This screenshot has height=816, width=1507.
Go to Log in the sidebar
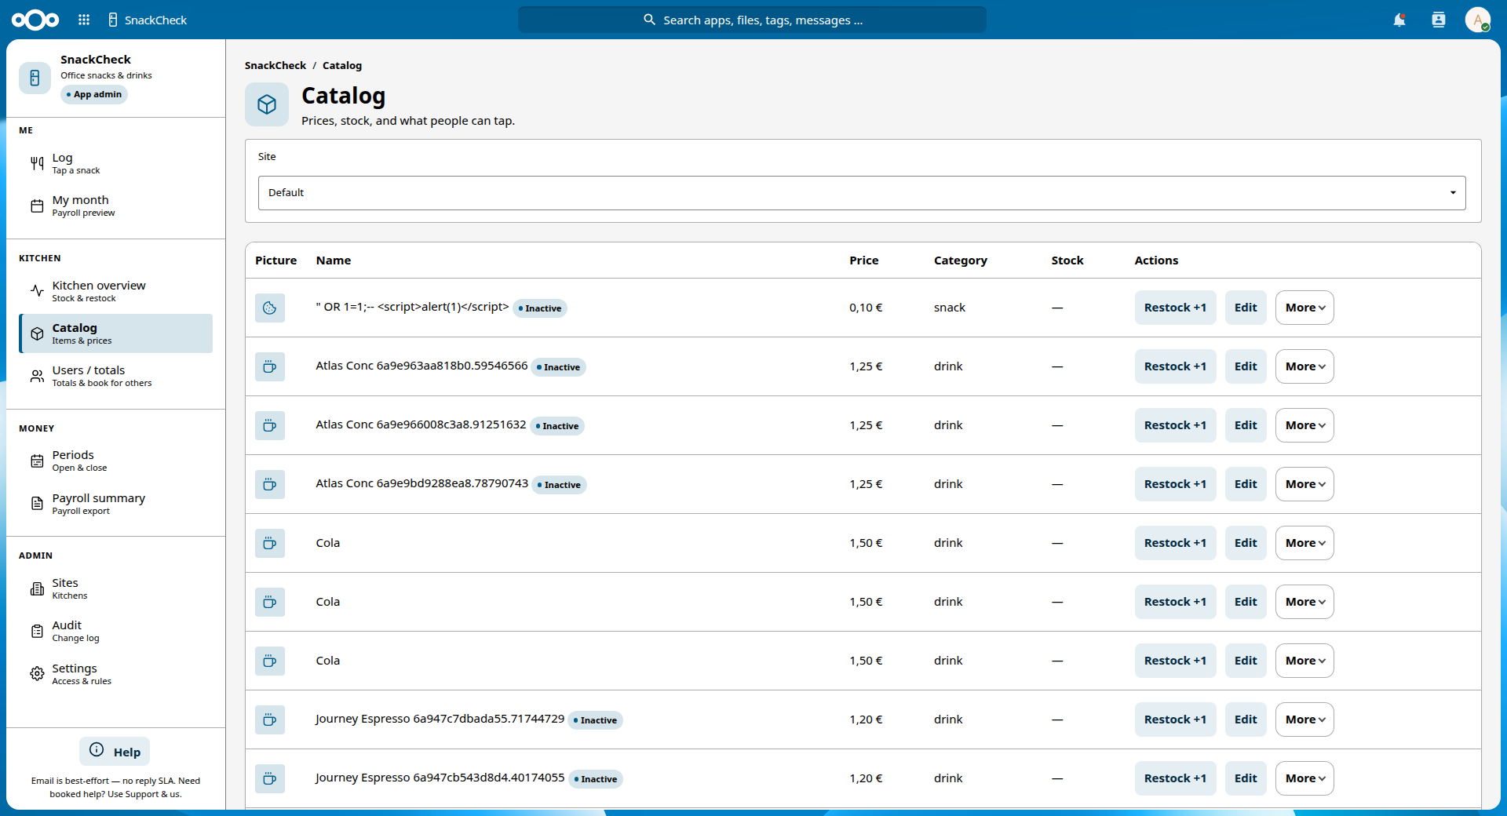115,163
